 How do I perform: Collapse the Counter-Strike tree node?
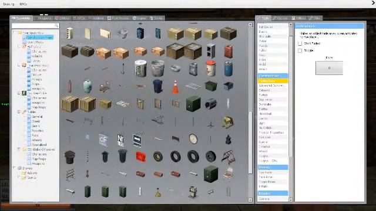(19, 93)
